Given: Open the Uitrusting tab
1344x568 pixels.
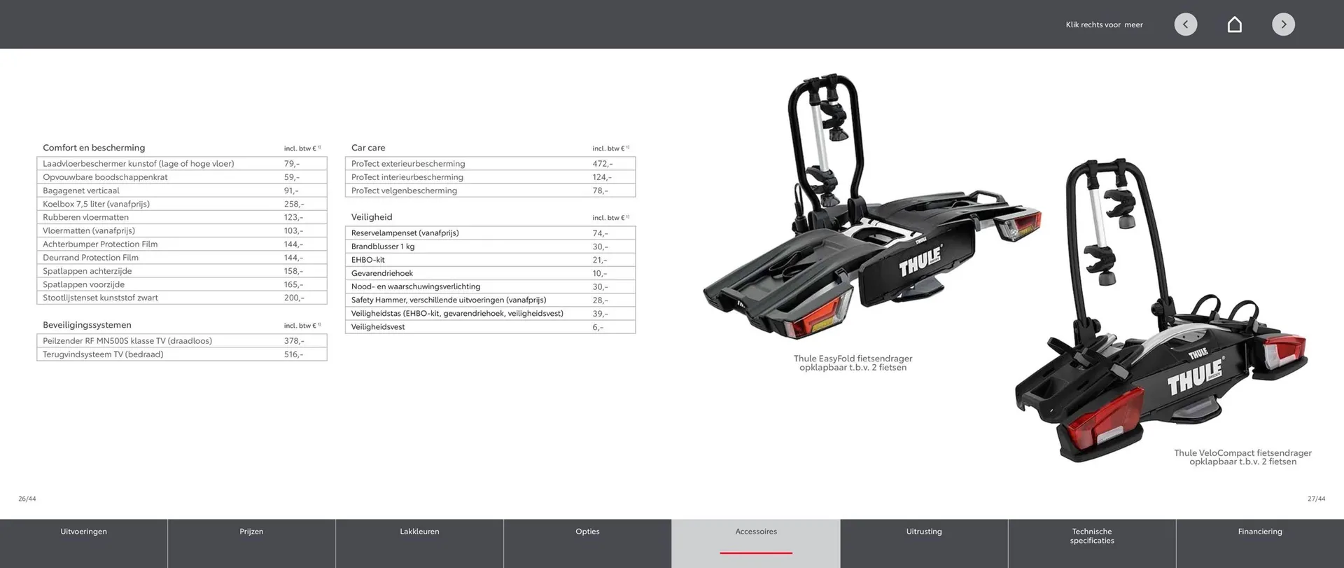Looking at the screenshot, I should pos(924,532).
